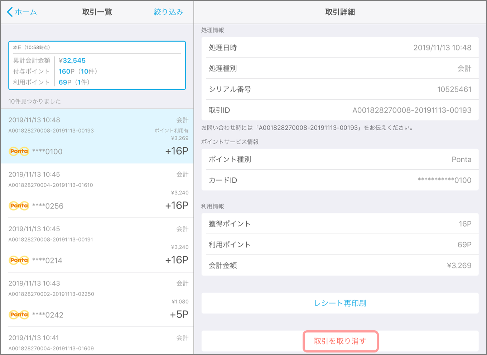
Task: Click the カードID row
Action: point(340,180)
